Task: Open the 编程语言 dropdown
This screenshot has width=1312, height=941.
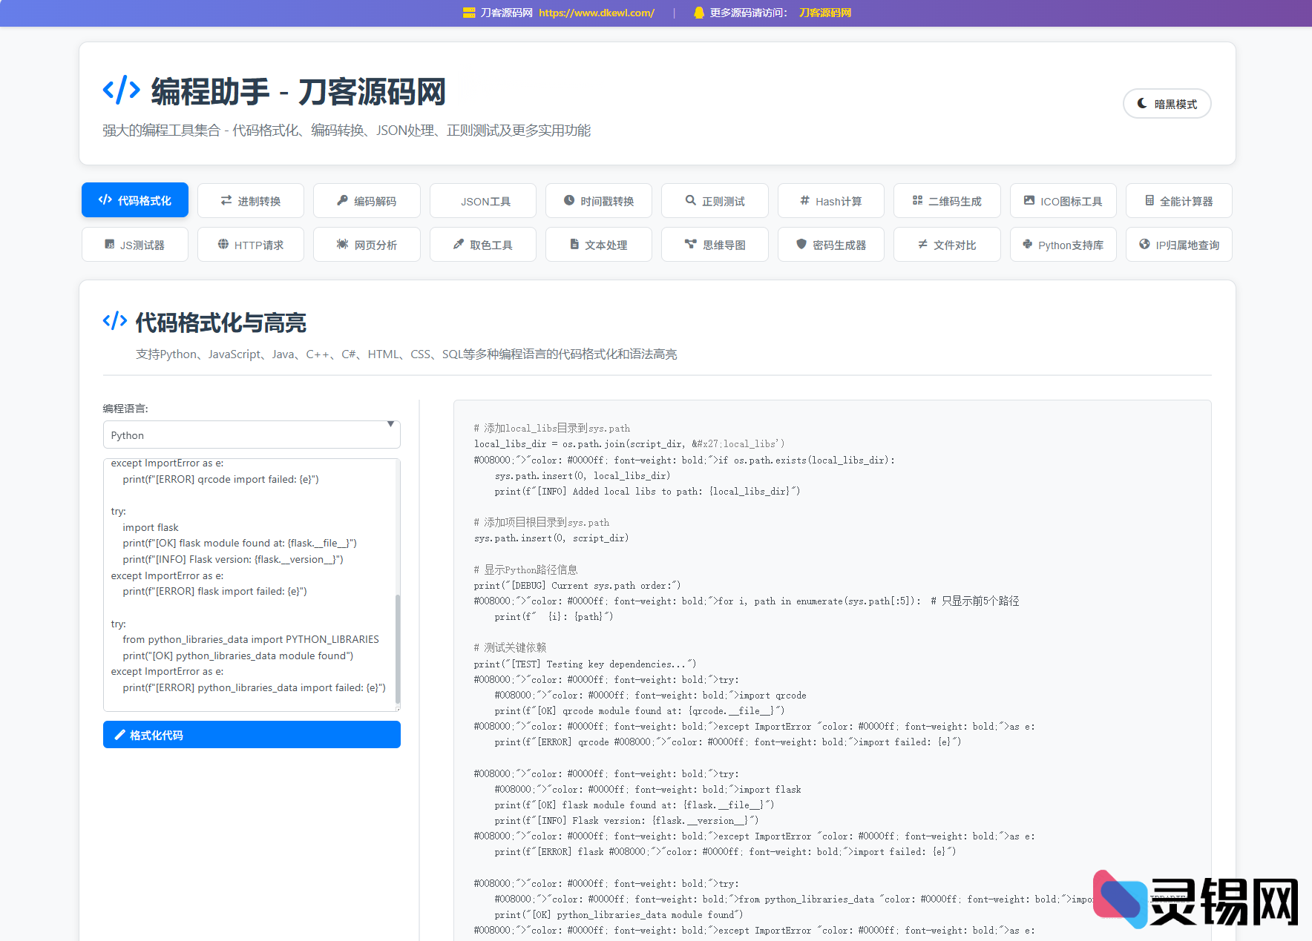Action: (251, 435)
